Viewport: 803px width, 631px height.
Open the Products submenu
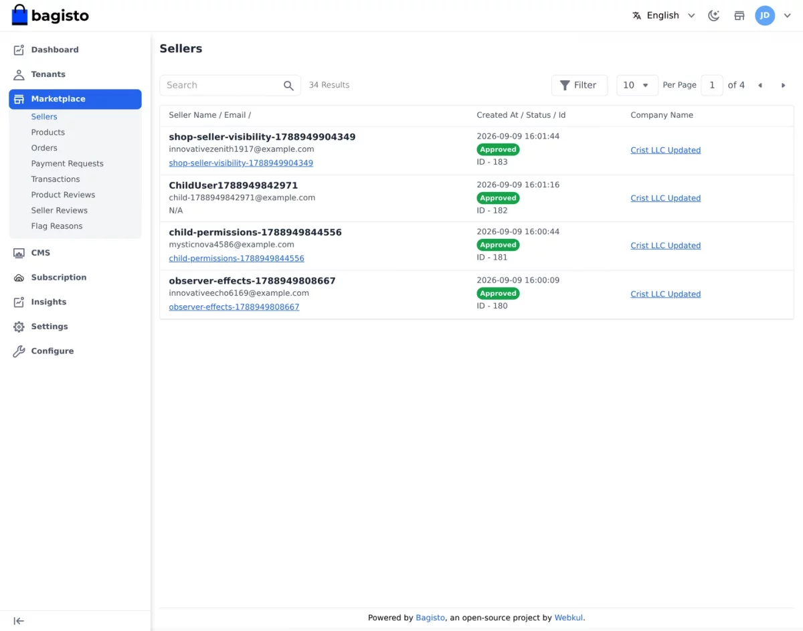click(x=48, y=132)
